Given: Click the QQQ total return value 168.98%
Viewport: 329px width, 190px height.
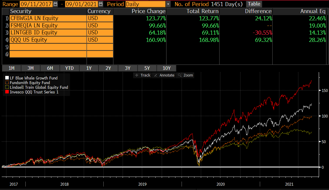Looking at the screenshot, I should click(x=209, y=40).
